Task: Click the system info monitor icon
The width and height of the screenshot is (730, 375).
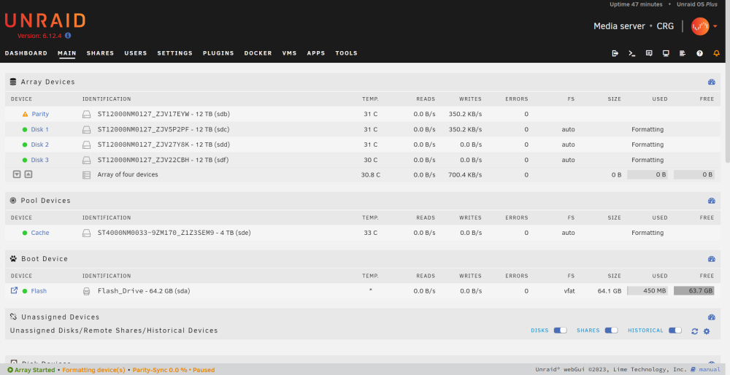Action: click(666, 53)
